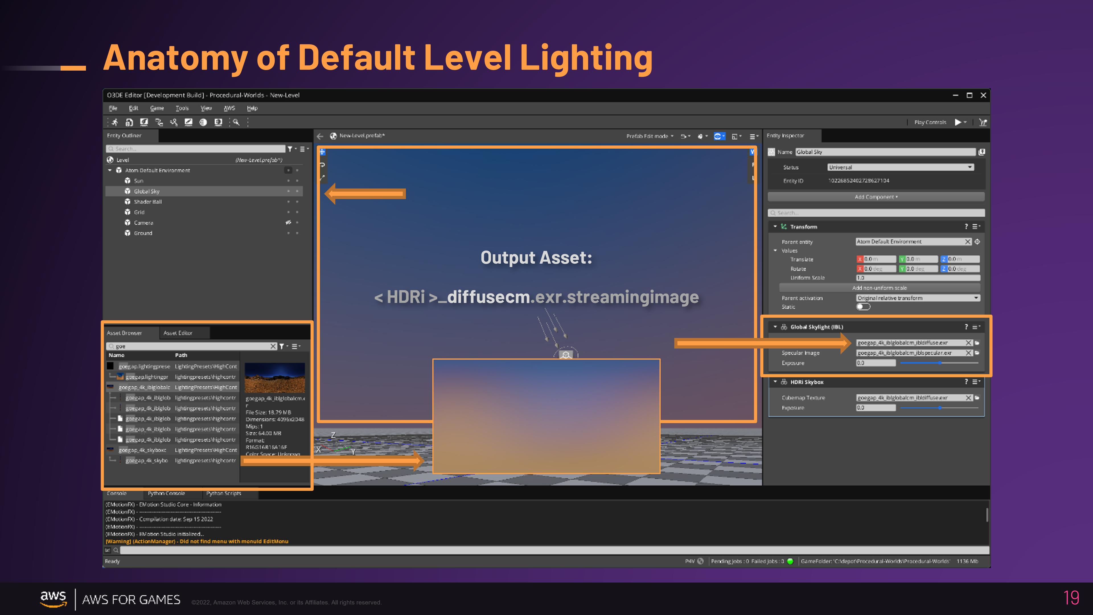Viewport: 1093px width, 615px height.
Task: Adjust HDRi Skybox Exposure slider handle
Action: [x=940, y=408]
